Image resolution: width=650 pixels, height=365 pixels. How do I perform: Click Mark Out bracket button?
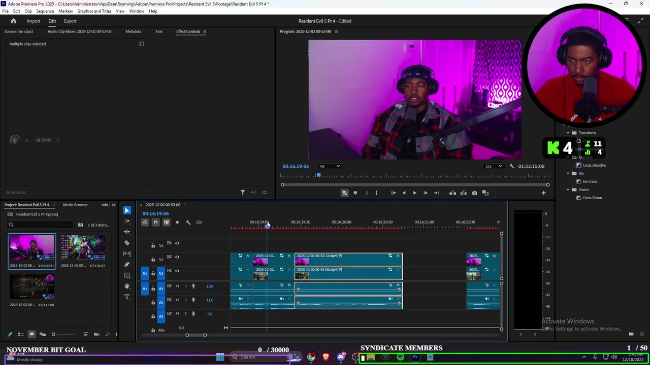click(376, 193)
